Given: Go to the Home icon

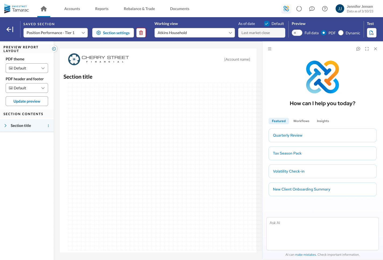Looking at the screenshot, I should 44,9.
